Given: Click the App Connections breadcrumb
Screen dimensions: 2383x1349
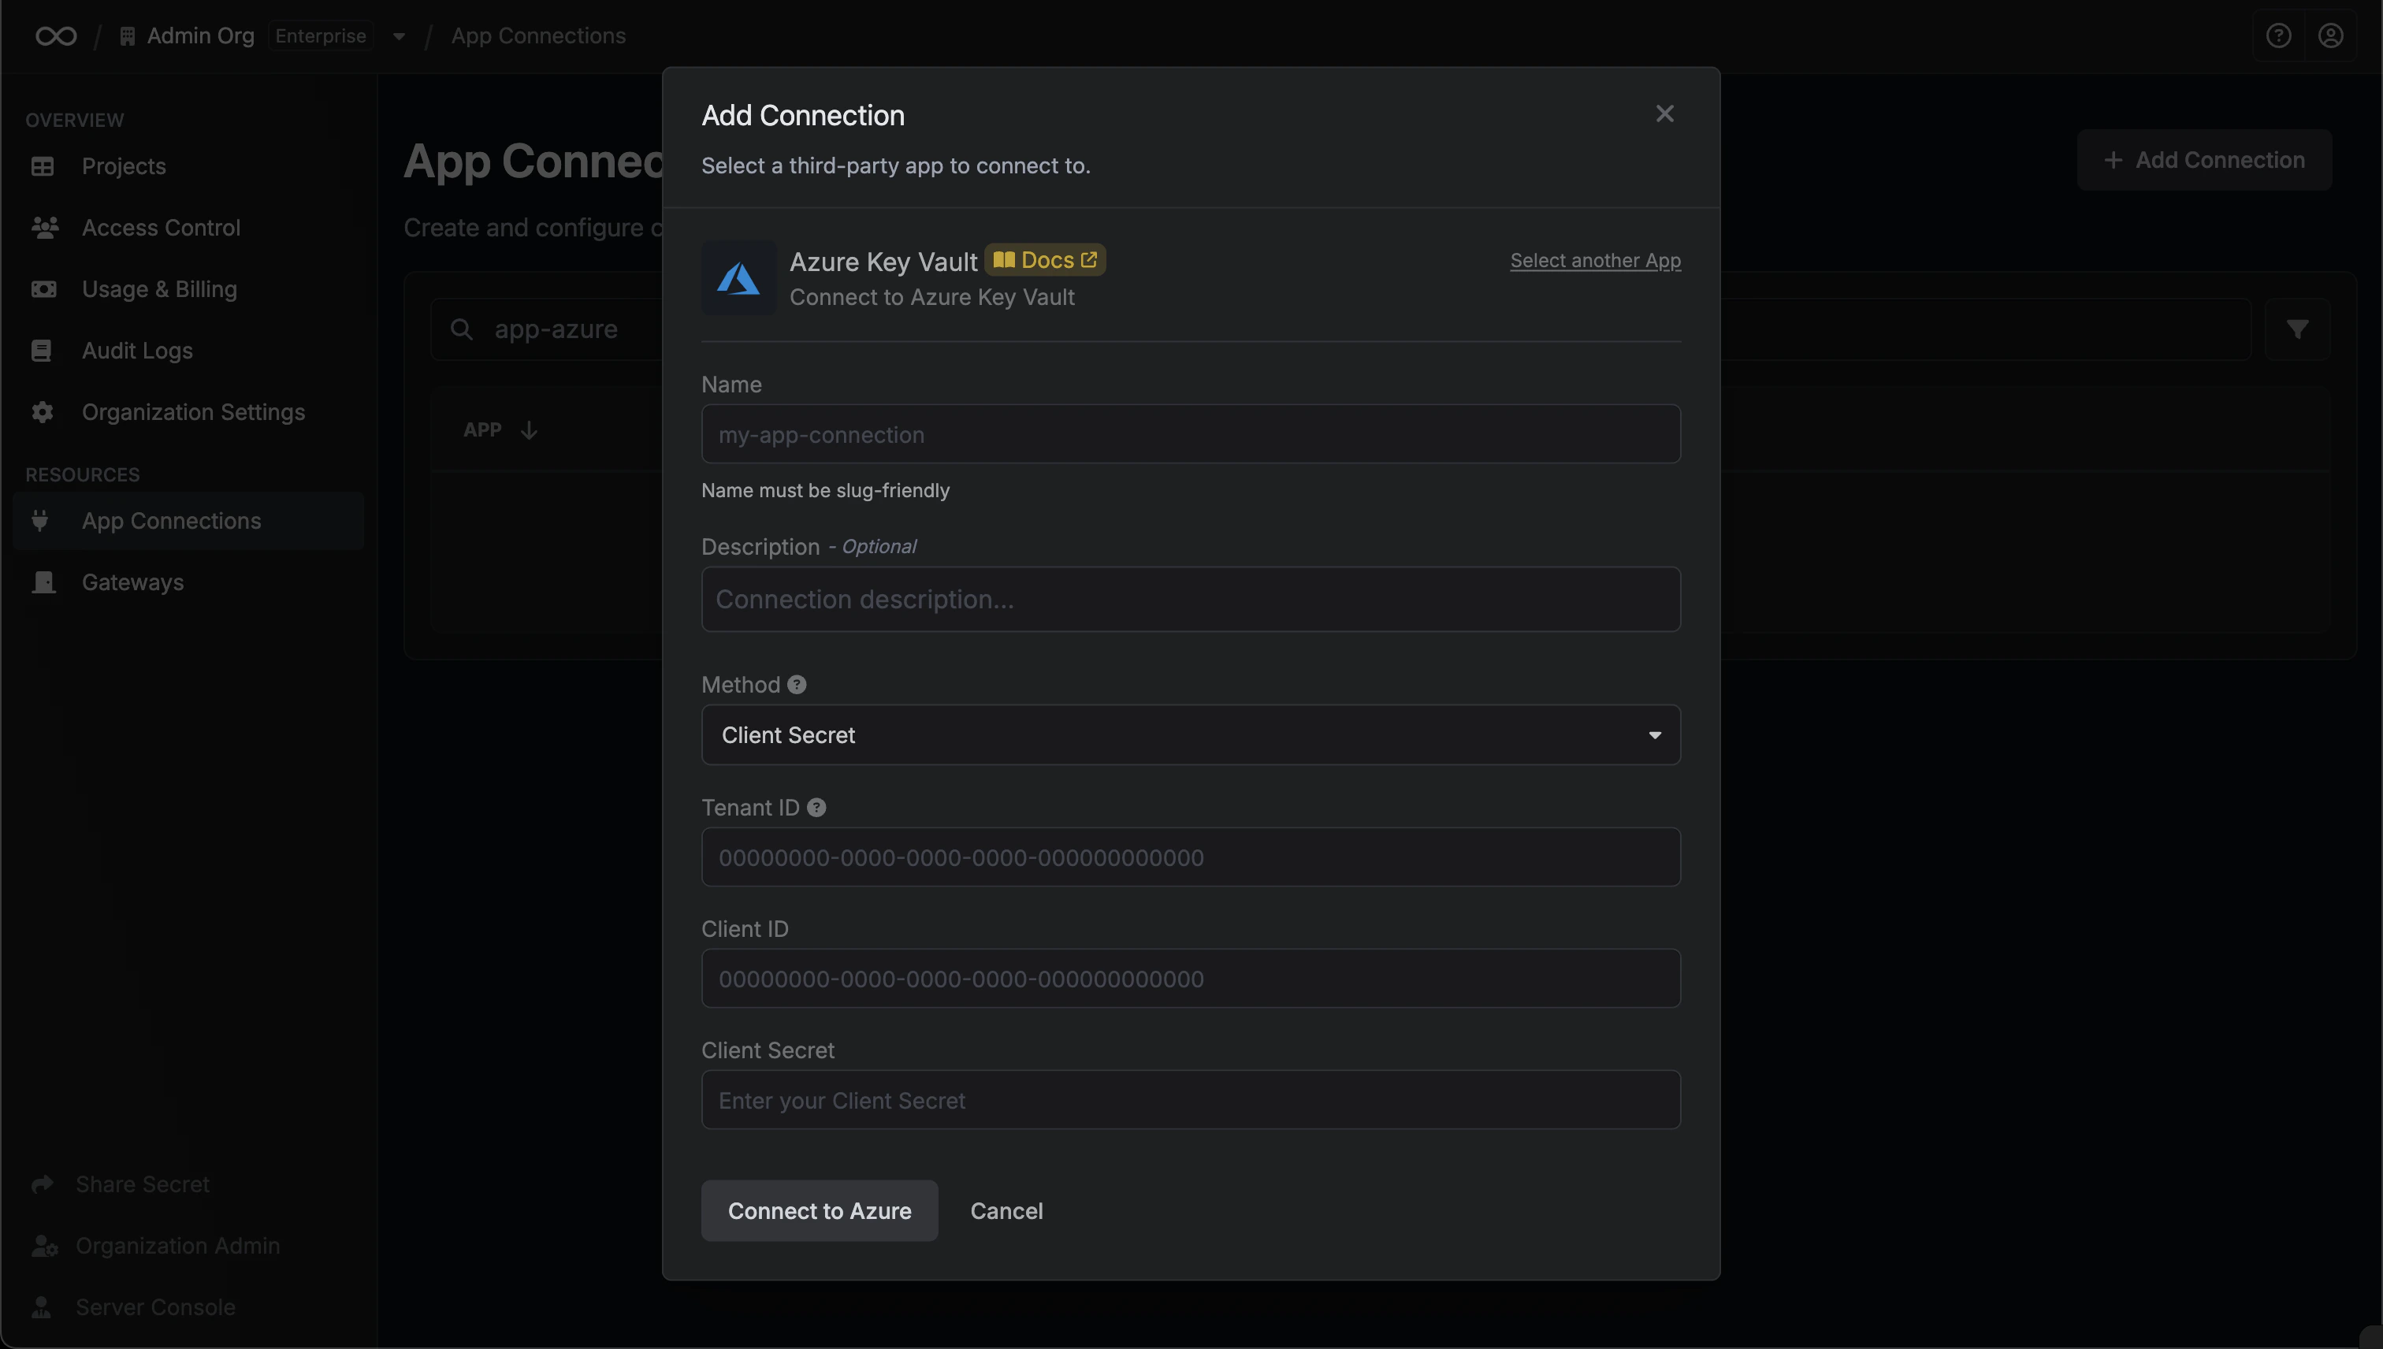Looking at the screenshot, I should tap(538, 36).
